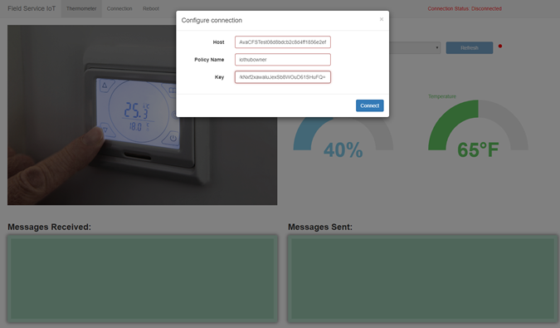Image resolution: width=560 pixels, height=328 pixels.
Task: Select the Reboot menu item
Action: 151,8
